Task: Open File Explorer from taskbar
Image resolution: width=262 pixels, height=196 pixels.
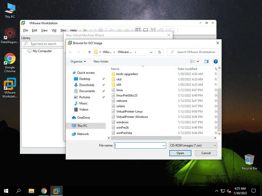Action: coord(31,191)
